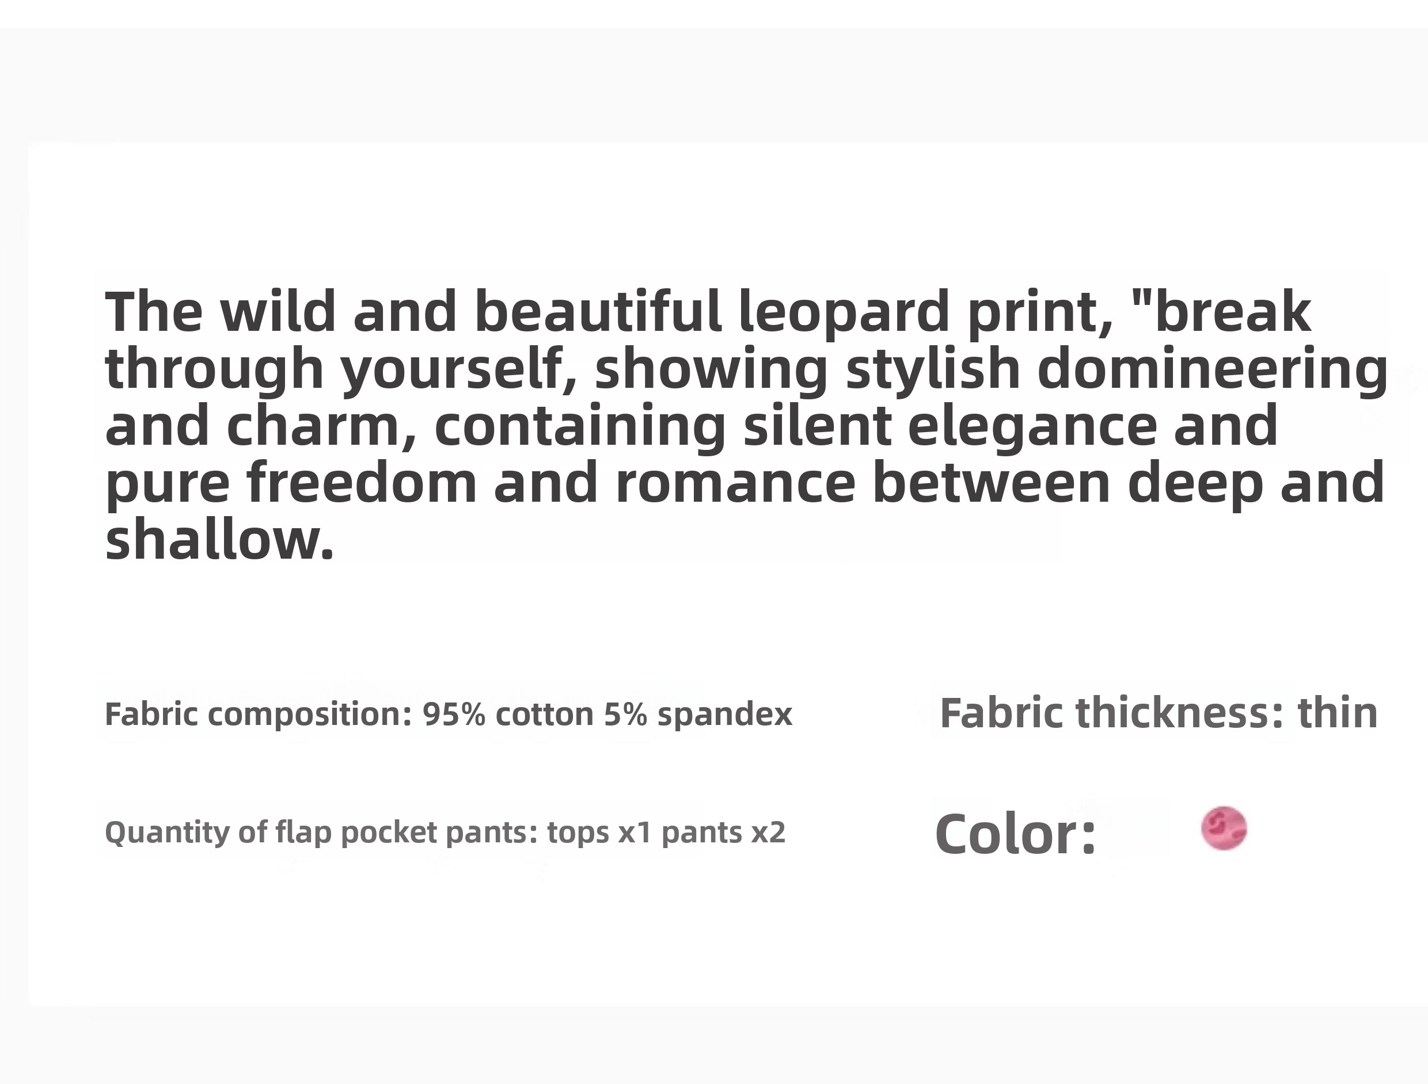The image size is (1428, 1084).
Task: Click the word "romance" in headline
Action: pyautogui.click(x=736, y=483)
